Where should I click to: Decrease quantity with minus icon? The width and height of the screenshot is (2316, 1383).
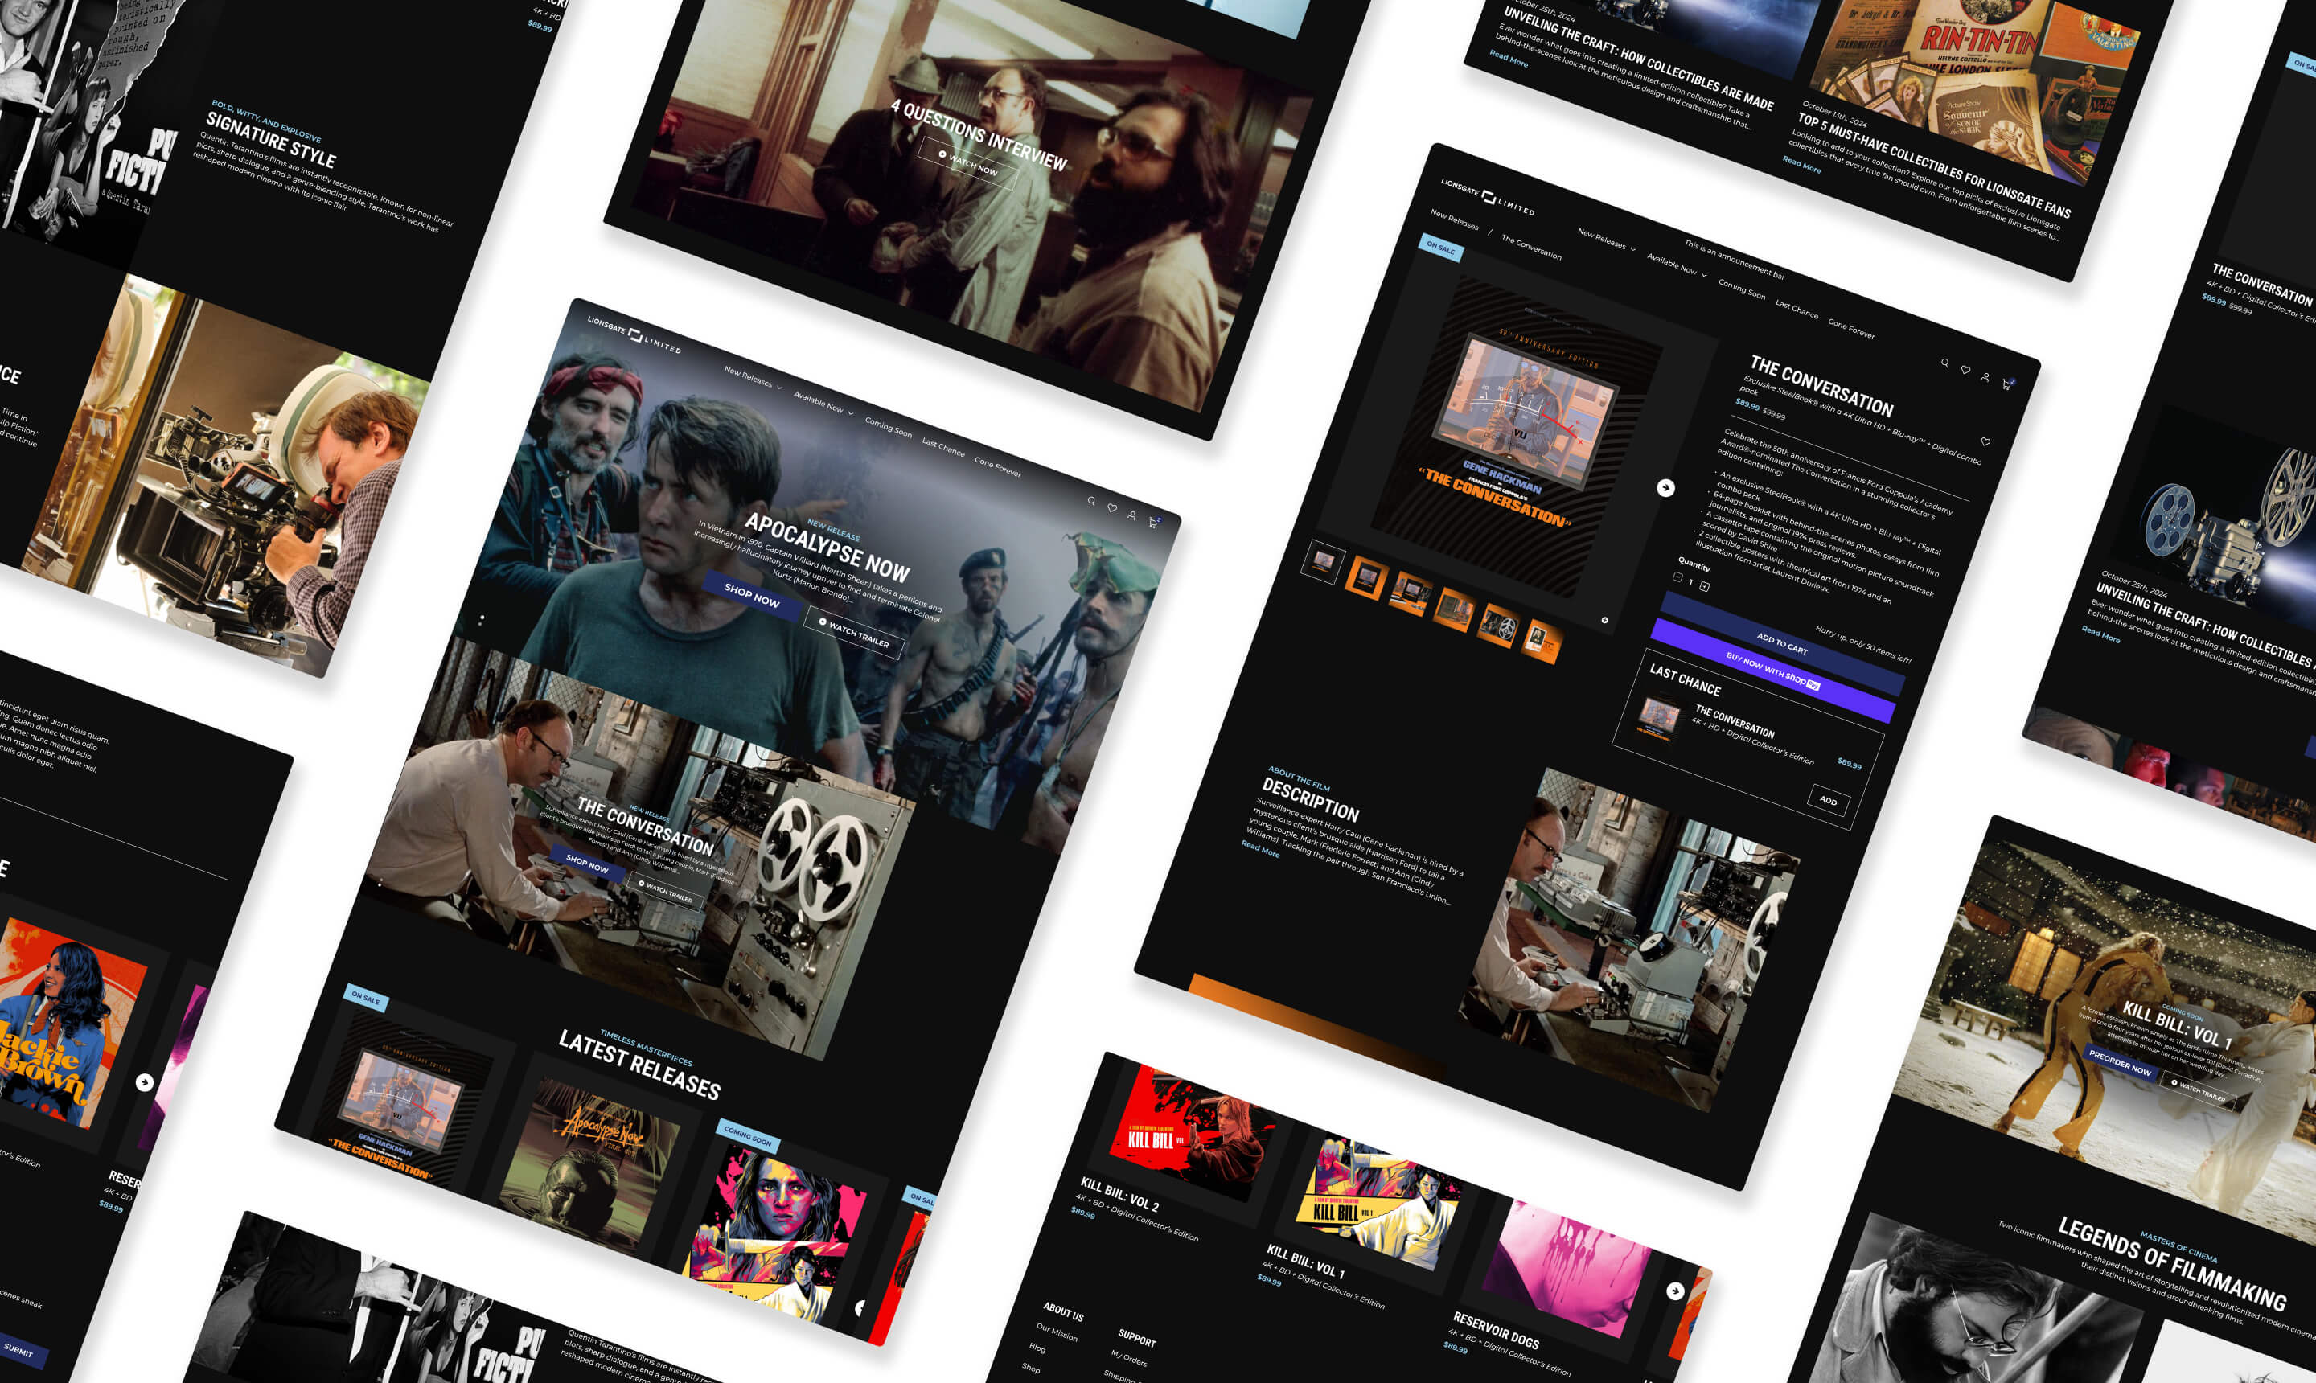coord(1677,577)
